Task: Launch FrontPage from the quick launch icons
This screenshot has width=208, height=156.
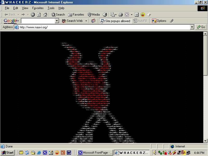Action: pyautogui.click(x=45, y=153)
